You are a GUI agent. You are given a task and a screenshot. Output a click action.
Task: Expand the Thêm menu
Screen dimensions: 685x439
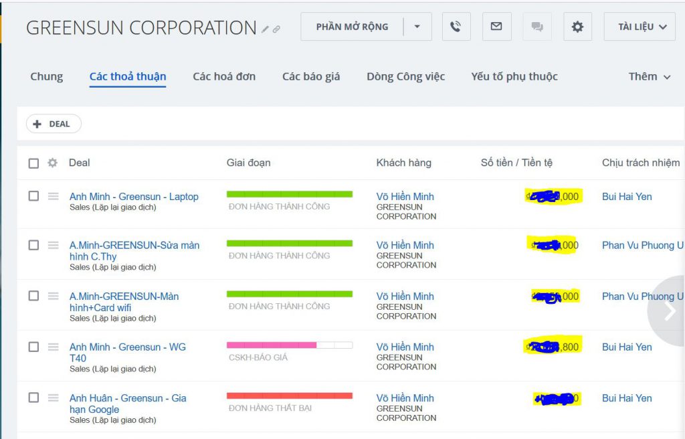(x=649, y=76)
